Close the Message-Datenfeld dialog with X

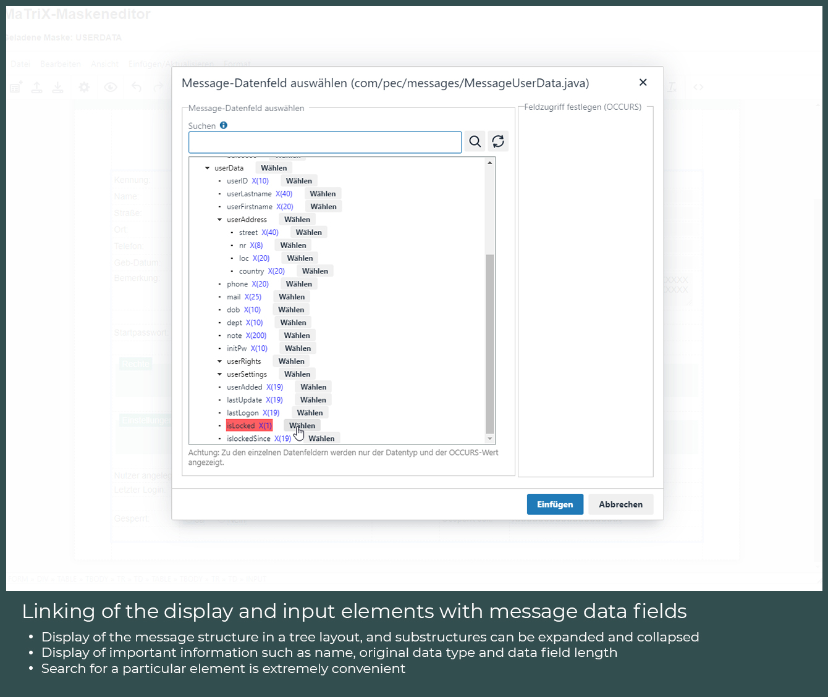[643, 83]
